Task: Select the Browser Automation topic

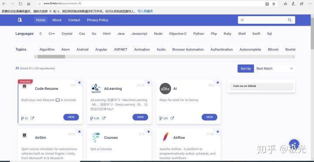Action: pyautogui.click(x=188, y=50)
